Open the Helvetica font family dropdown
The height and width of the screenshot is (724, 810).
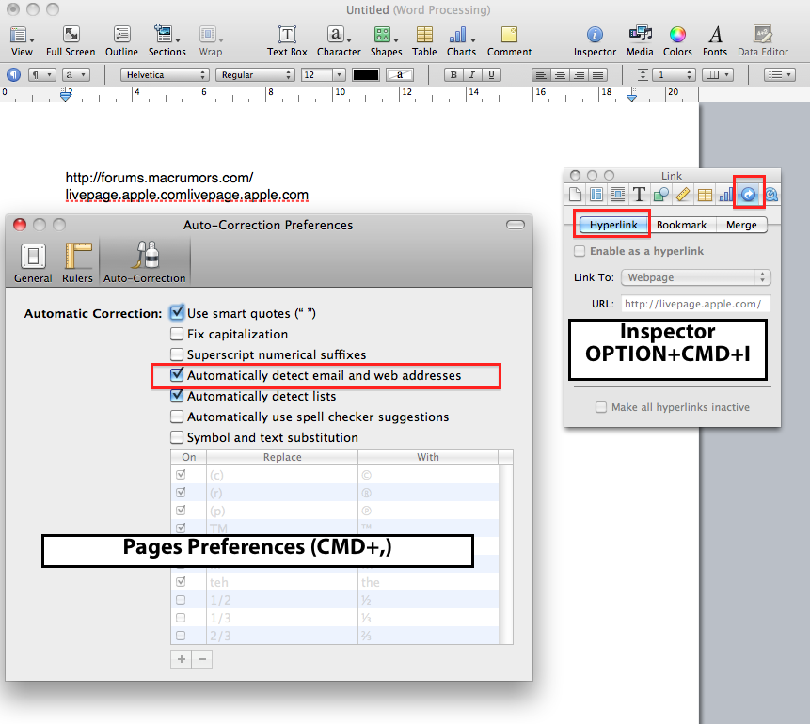(165, 75)
